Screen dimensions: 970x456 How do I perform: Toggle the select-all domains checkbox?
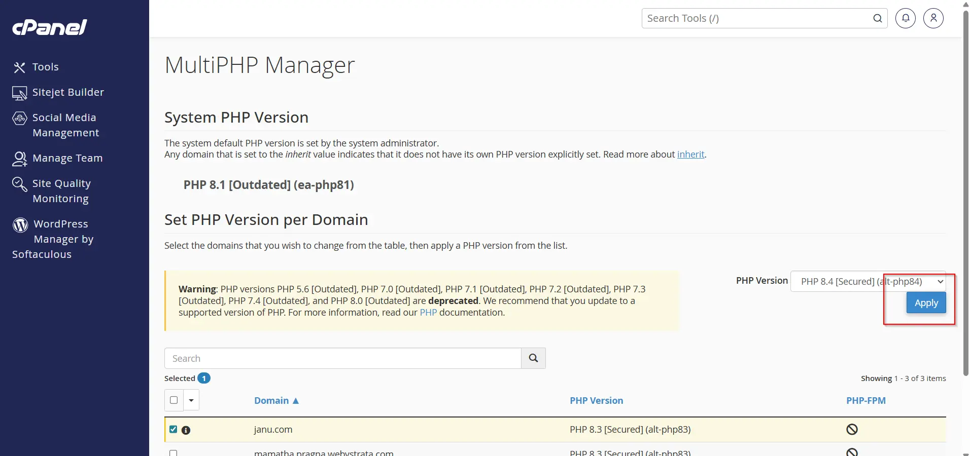tap(174, 400)
